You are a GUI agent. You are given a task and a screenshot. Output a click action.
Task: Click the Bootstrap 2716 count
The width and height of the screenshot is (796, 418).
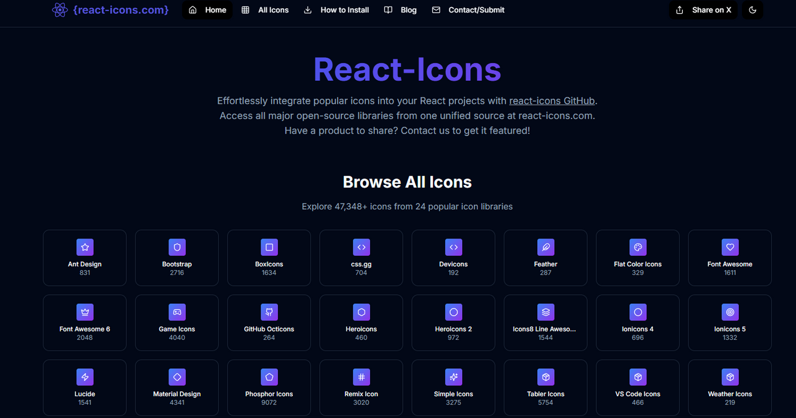pyautogui.click(x=177, y=273)
